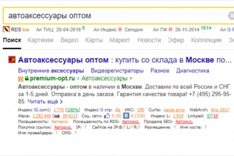The width and height of the screenshot is (234, 156).
Task: Click the question mark after CMS:
Action: click(x=75, y=133)
